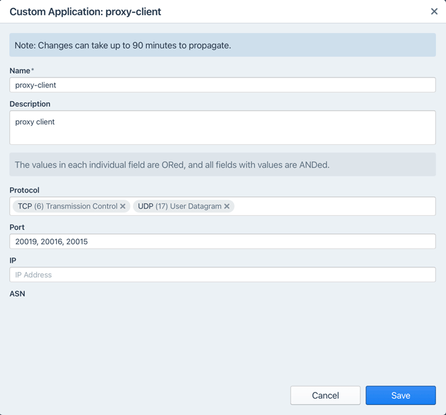Click the IP Address input field
The width and height of the screenshot is (446, 415).
click(222, 275)
